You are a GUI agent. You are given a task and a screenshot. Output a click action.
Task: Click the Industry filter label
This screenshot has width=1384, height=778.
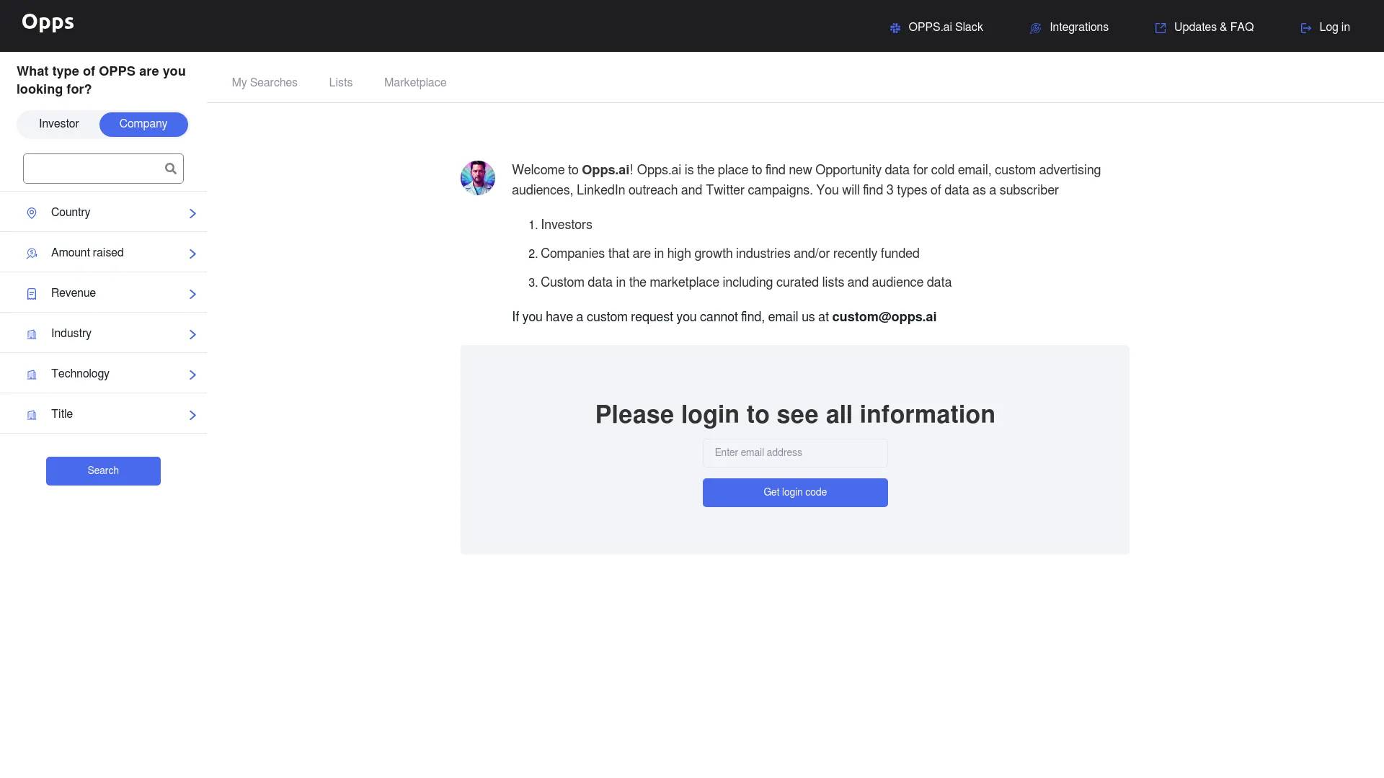(71, 334)
